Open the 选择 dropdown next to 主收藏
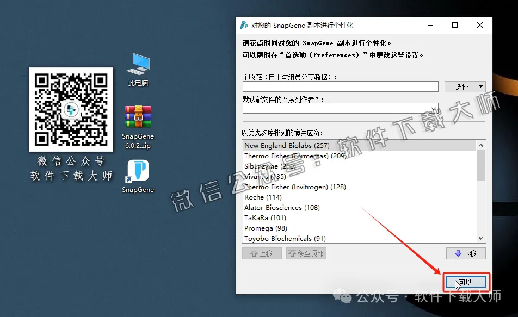 [x=465, y=86]
